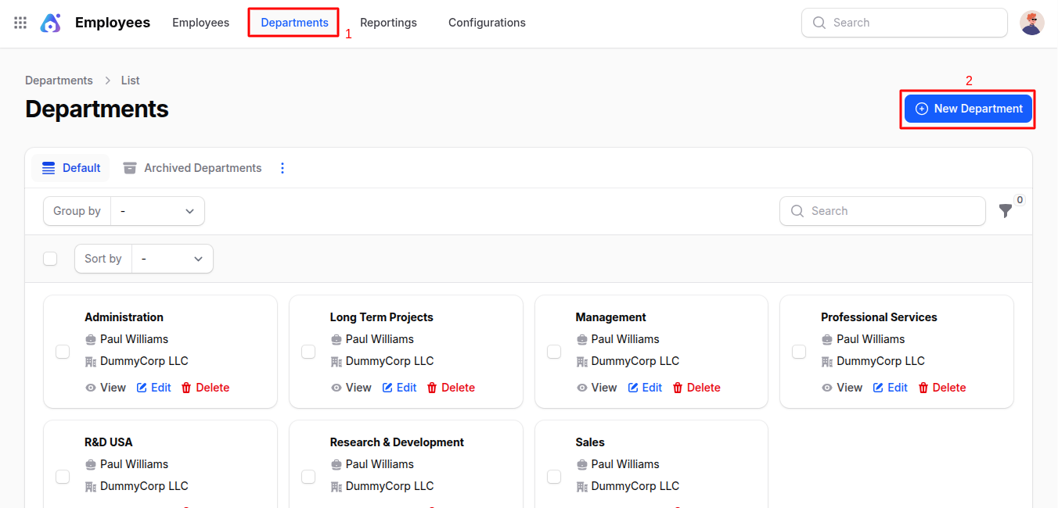Click the filter funnel icon
The height and width of the screenshot is (508, 1058).
1006,211
